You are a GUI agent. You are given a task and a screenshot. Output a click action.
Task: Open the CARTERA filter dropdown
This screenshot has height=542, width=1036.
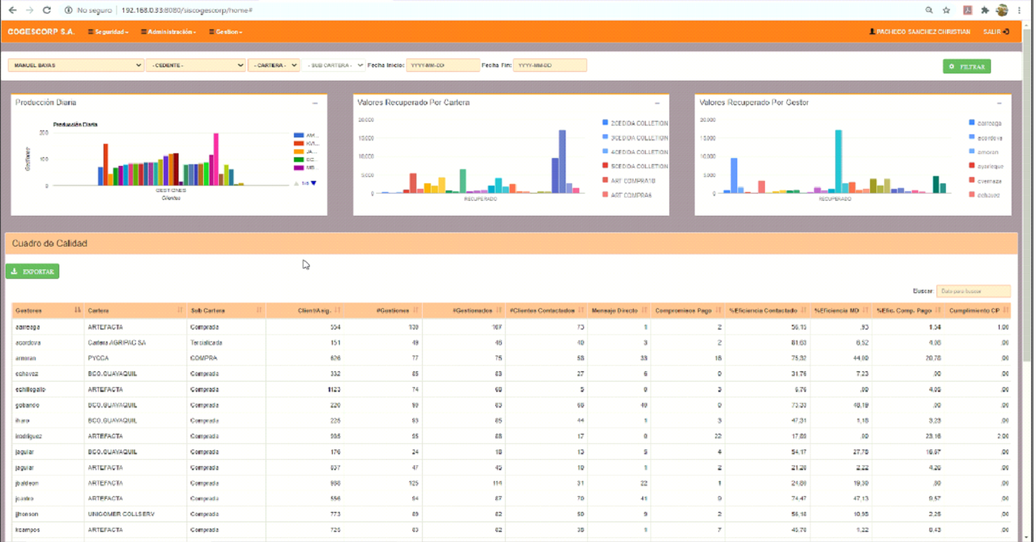click(273, 66)
